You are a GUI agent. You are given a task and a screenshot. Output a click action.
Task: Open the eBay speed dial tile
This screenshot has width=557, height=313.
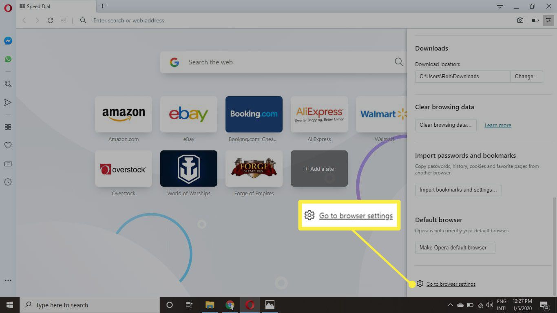(x=189, y=114)
